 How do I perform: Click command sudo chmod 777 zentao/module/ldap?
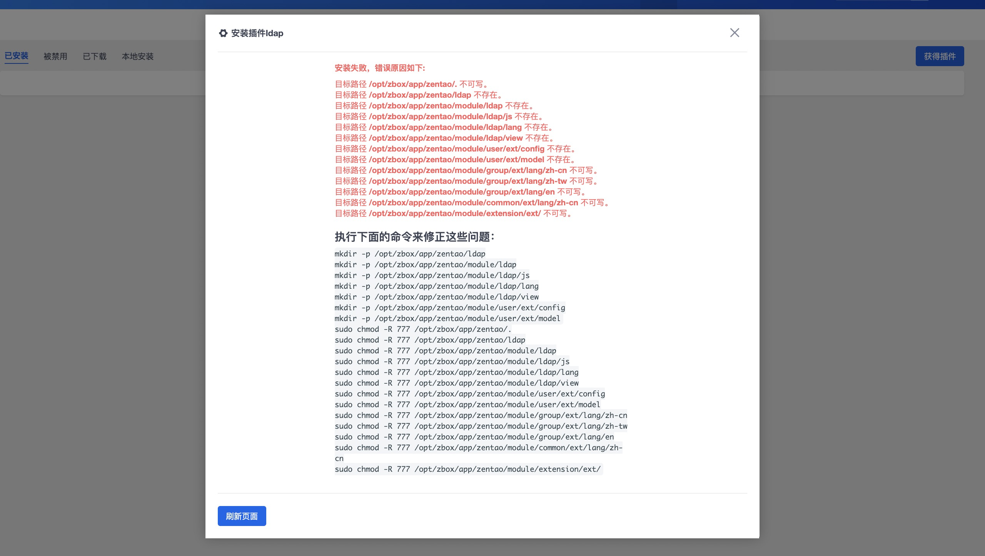[446, 351]
